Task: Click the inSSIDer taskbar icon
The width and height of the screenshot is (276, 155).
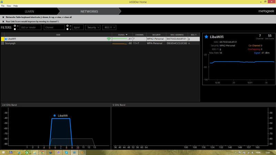Action: (74, 152)
